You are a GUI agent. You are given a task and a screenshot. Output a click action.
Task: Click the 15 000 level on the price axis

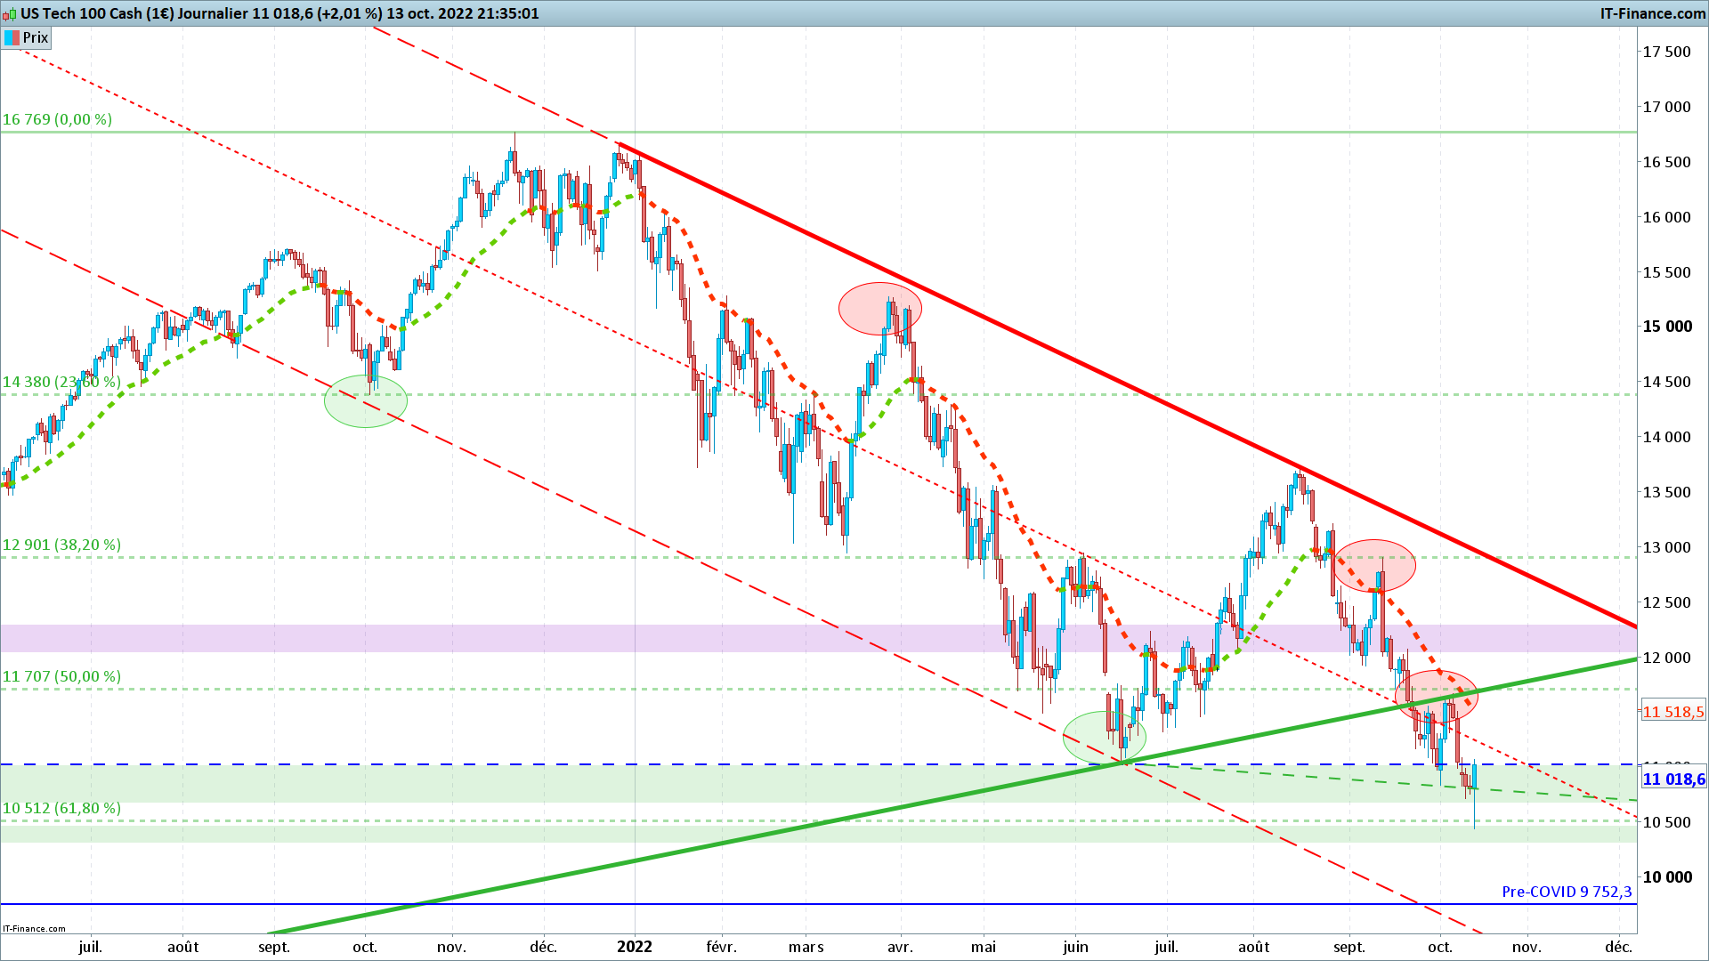(x=1666, y=327)
